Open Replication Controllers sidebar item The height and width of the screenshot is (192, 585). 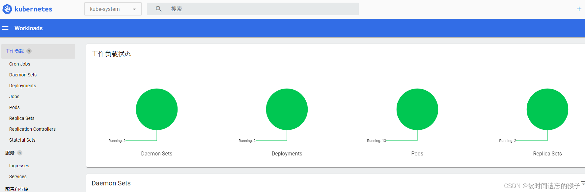point(32,129)
